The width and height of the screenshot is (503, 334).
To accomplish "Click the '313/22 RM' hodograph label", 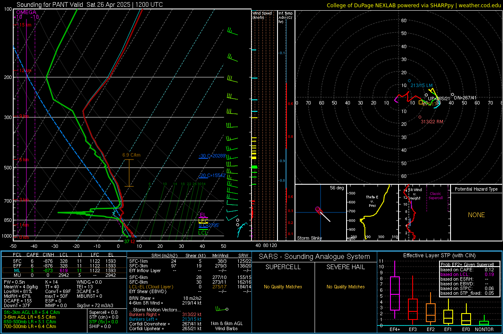I will click(x=432, y=122).
